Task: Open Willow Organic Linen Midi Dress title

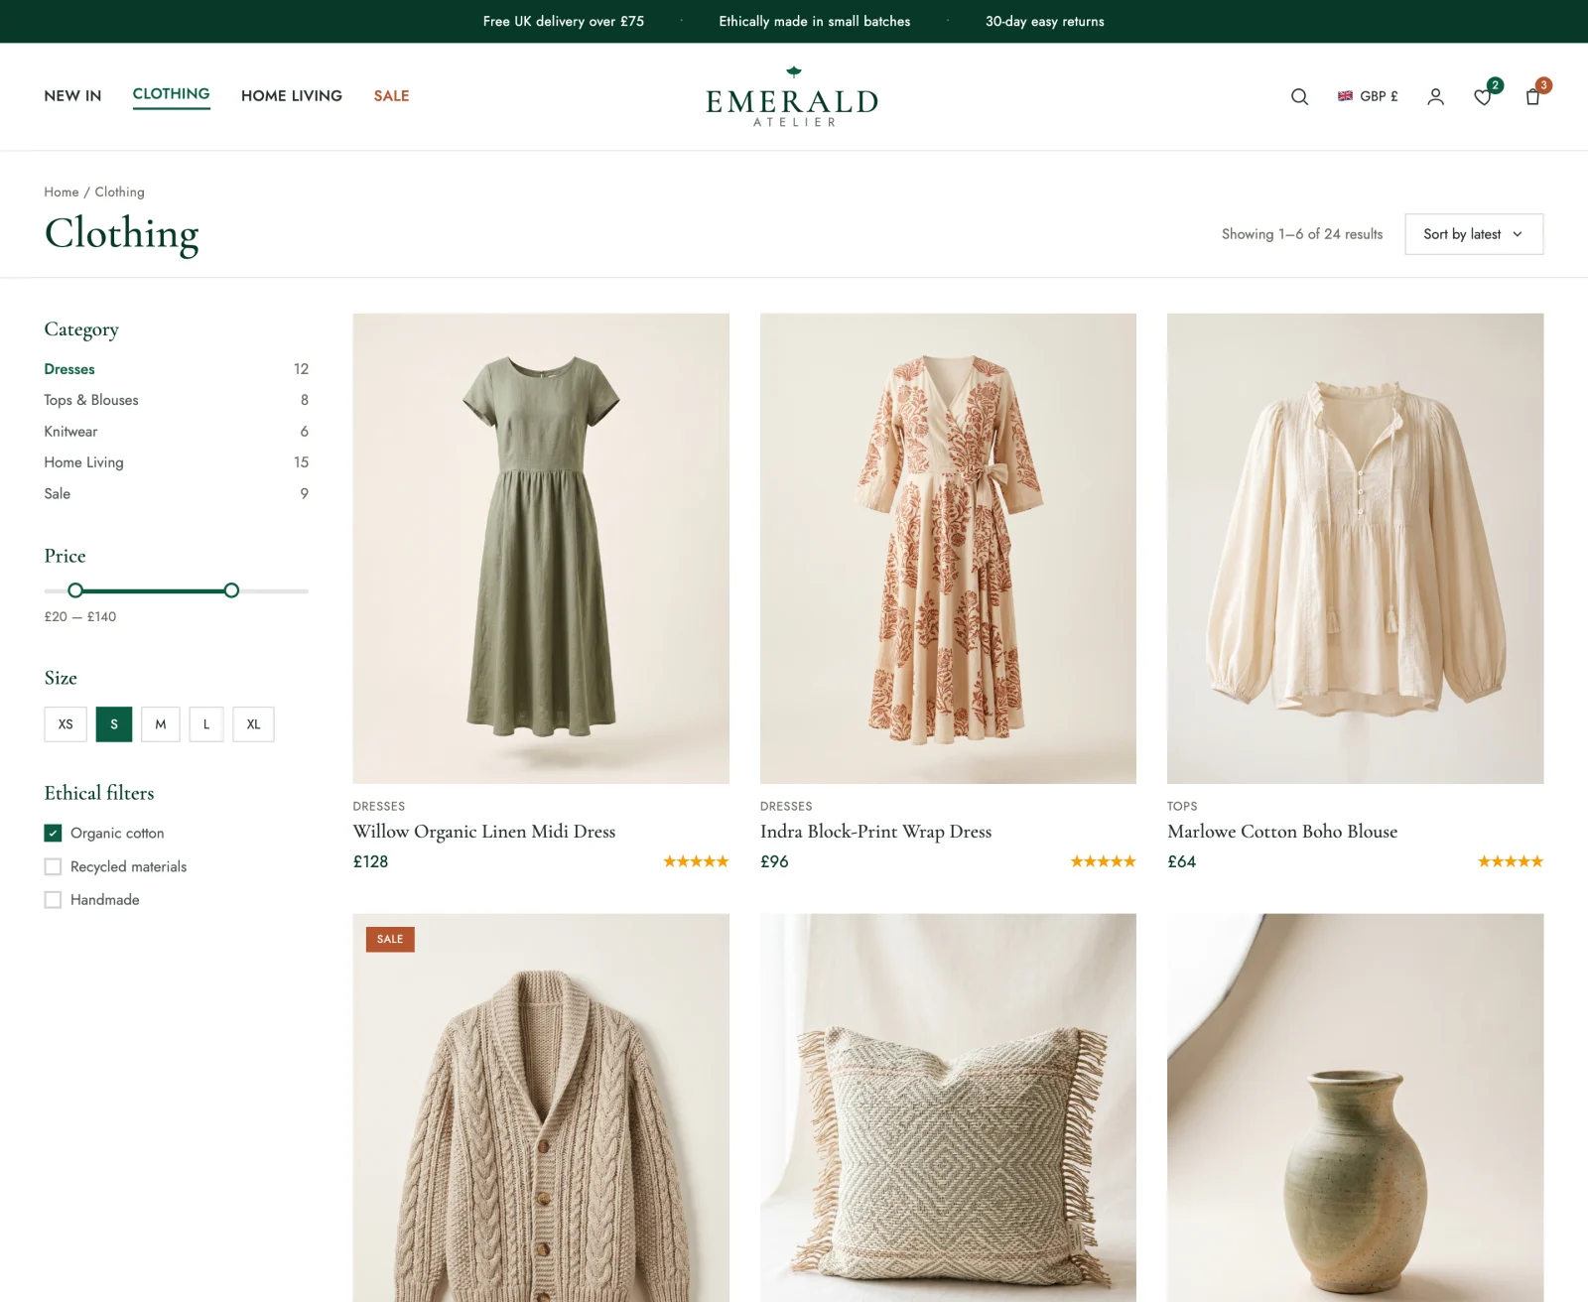Action: (484, 832)
